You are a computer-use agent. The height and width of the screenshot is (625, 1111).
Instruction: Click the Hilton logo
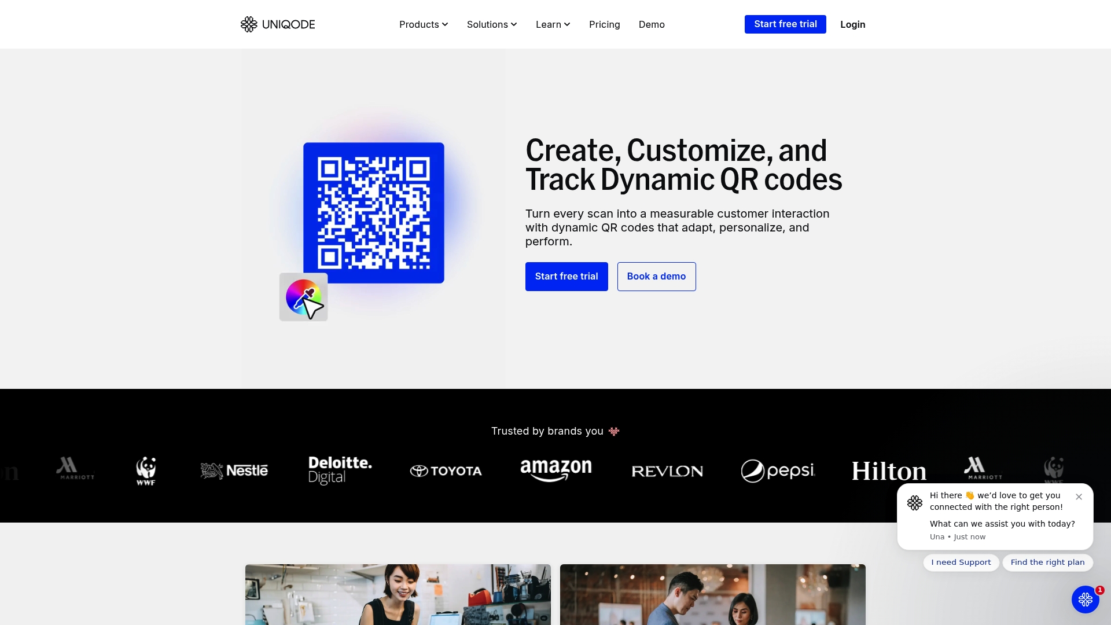click(889, 471)
